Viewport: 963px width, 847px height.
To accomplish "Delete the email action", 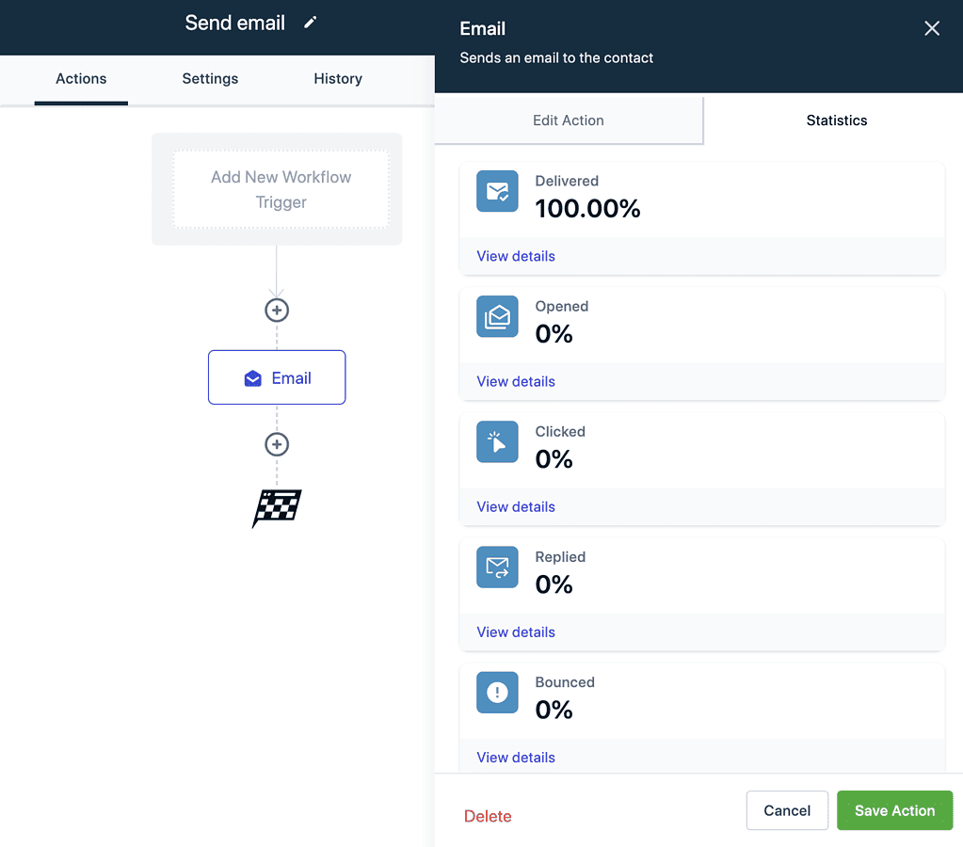I will (x=487, y=816).
